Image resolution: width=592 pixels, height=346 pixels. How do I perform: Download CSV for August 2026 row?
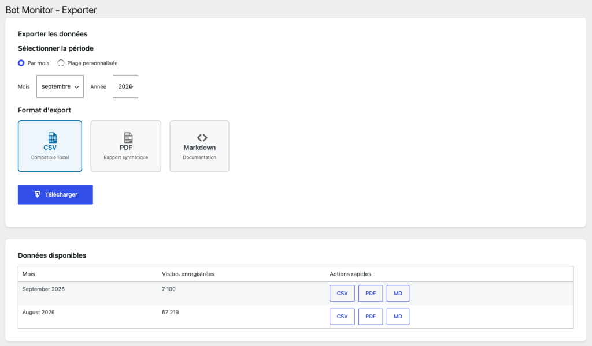(342, 316)
